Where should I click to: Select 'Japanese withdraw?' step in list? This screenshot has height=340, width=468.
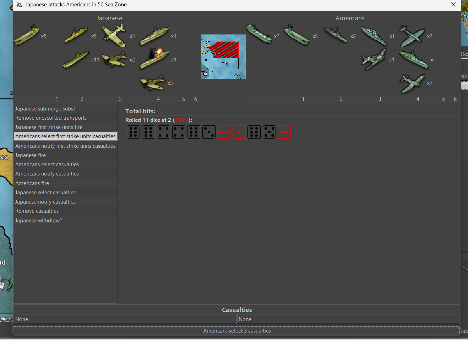pyautogui.click(x=38, y=221)
